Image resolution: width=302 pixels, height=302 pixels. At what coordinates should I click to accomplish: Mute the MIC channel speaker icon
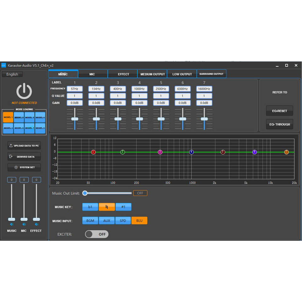[24, 224]
